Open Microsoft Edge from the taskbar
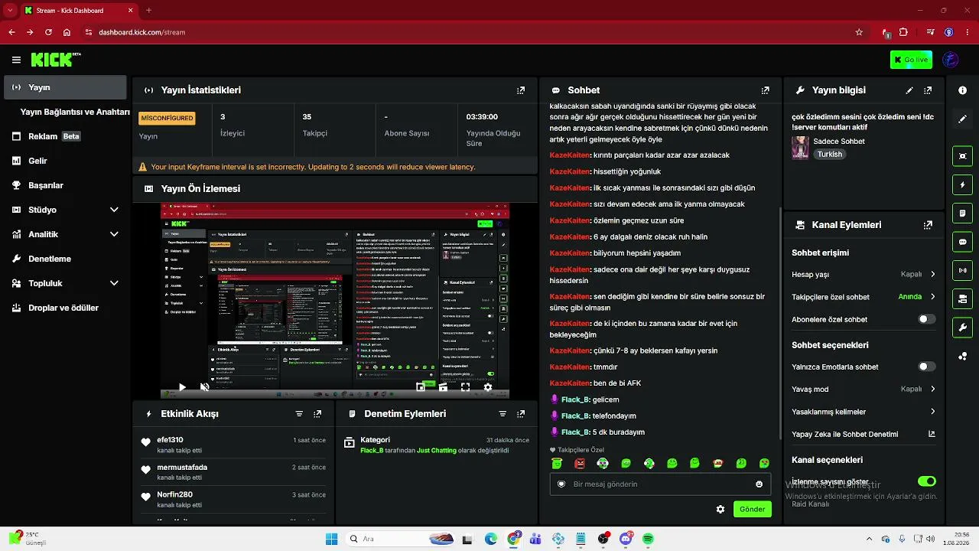 pos(490,539)
